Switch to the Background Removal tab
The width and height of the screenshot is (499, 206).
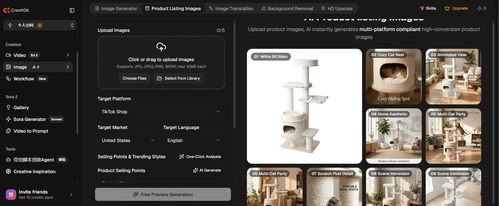tap(287, 8)
